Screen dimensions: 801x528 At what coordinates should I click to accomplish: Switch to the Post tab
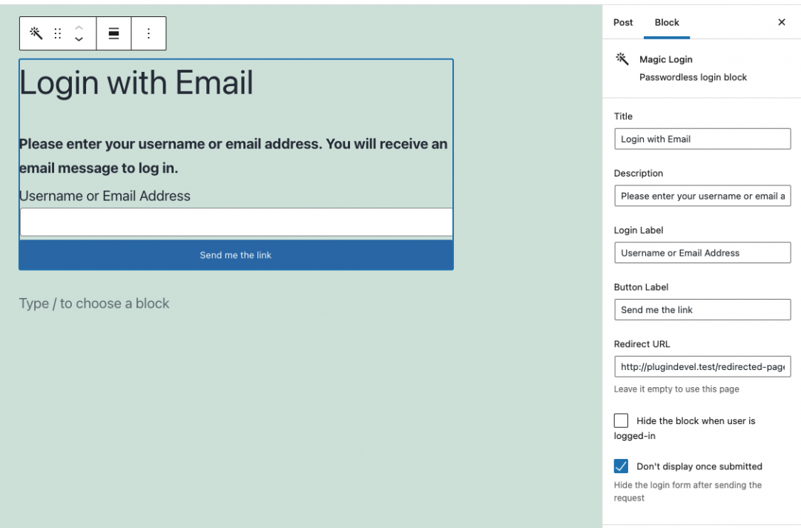point(623,22)
